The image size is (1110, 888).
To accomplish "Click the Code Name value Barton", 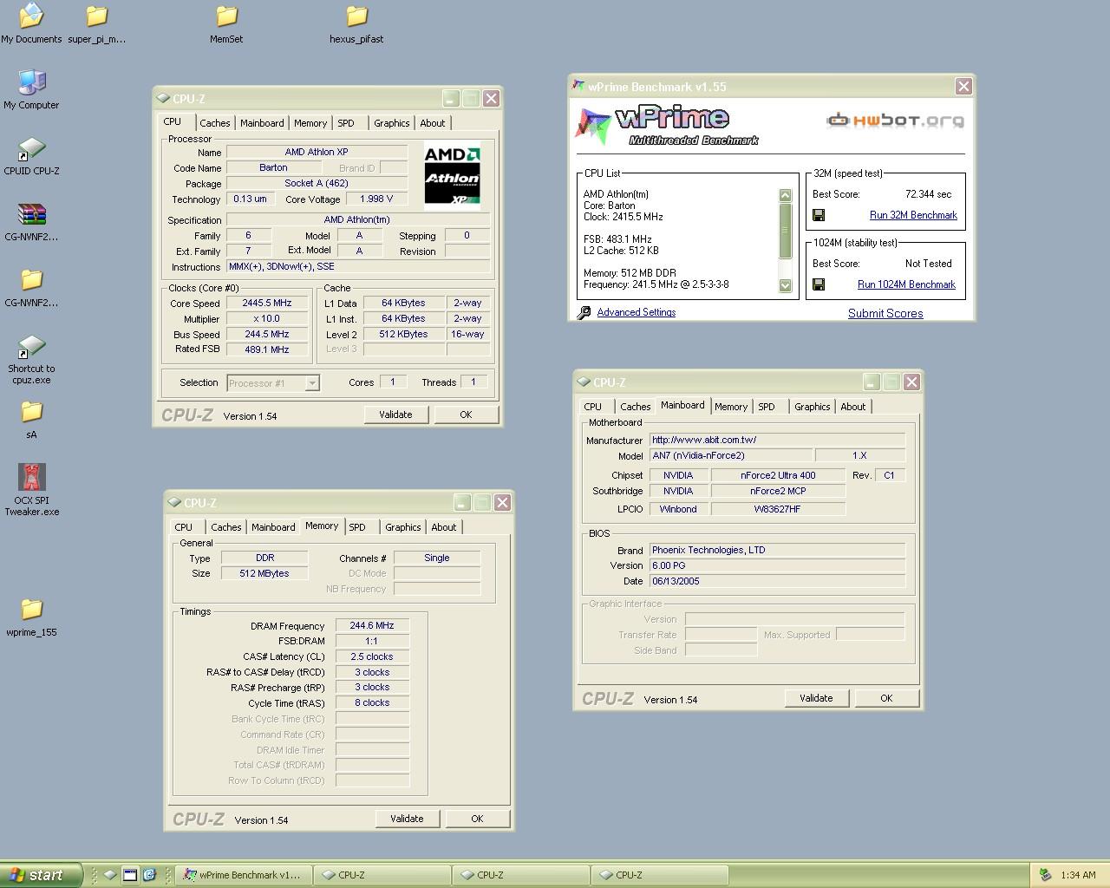I will (273, 167).
